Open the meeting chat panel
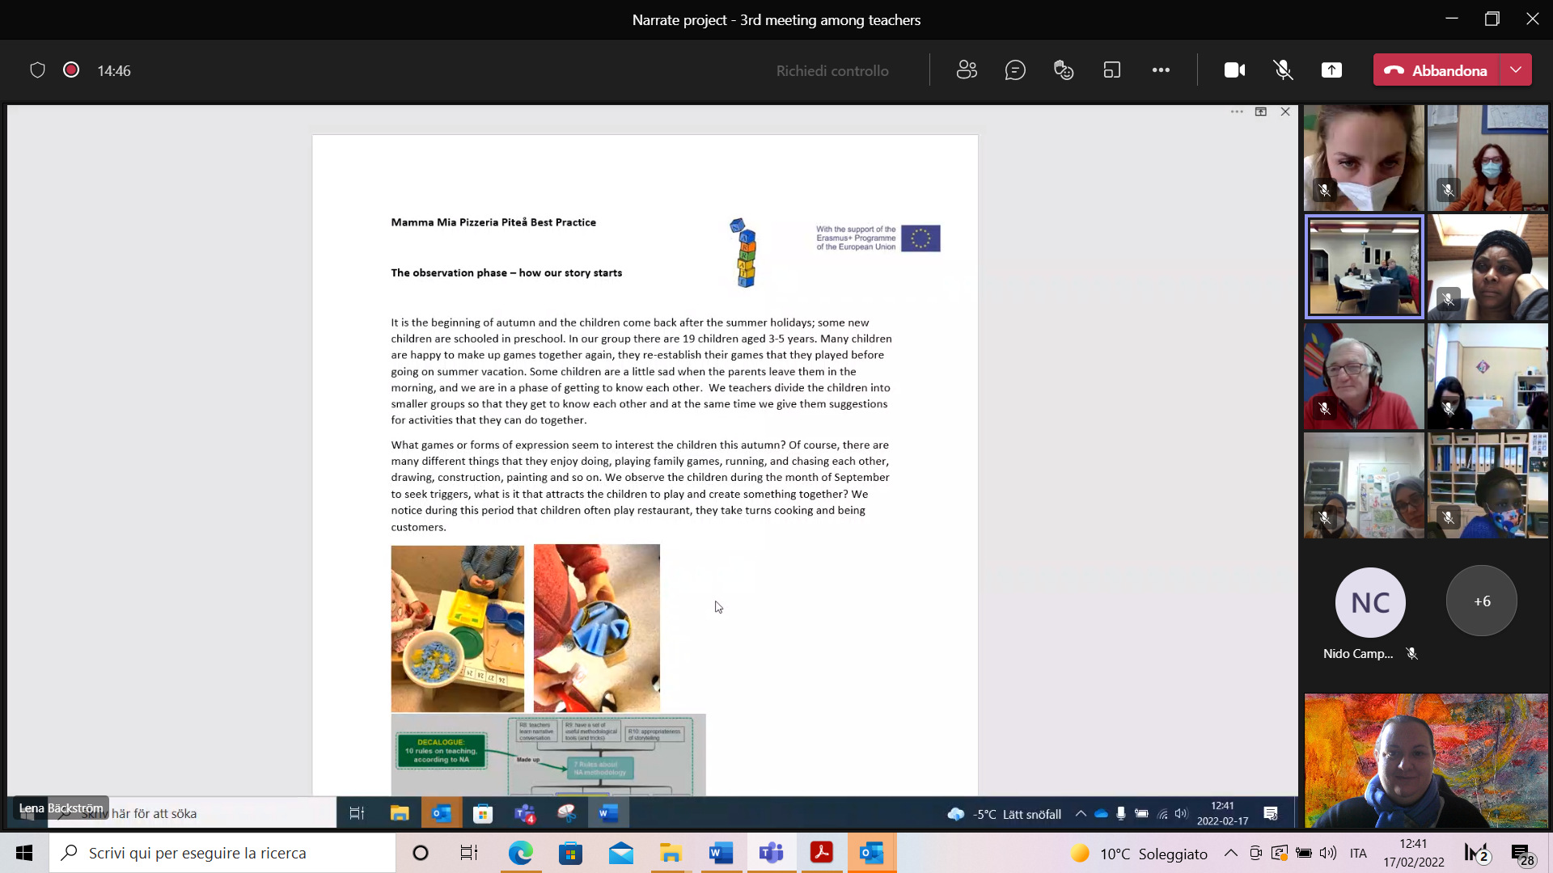1553x873 pixels. (1015, 70)
